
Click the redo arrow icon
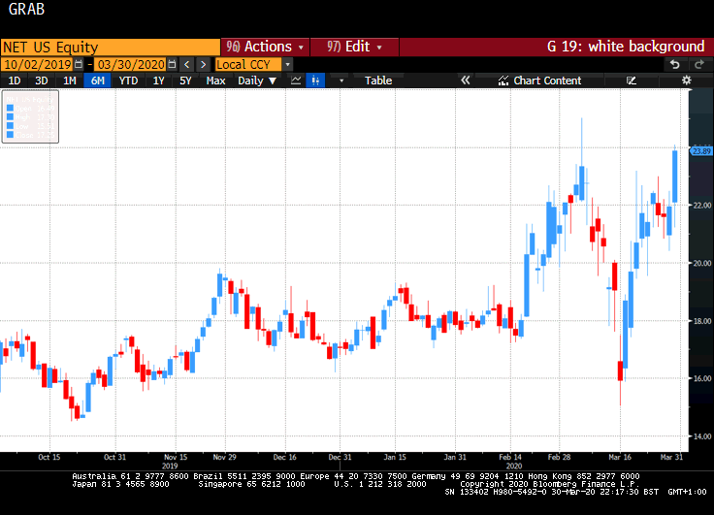pos(698,64)
